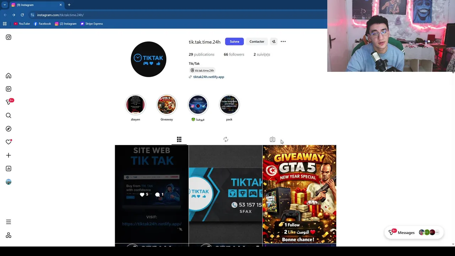Open the Dashboard bar chart icon
This screenshot has height=256, width=455.
(x=9, y=169)
